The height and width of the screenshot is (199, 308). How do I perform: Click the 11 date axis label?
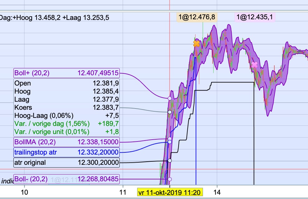(123, 192)
